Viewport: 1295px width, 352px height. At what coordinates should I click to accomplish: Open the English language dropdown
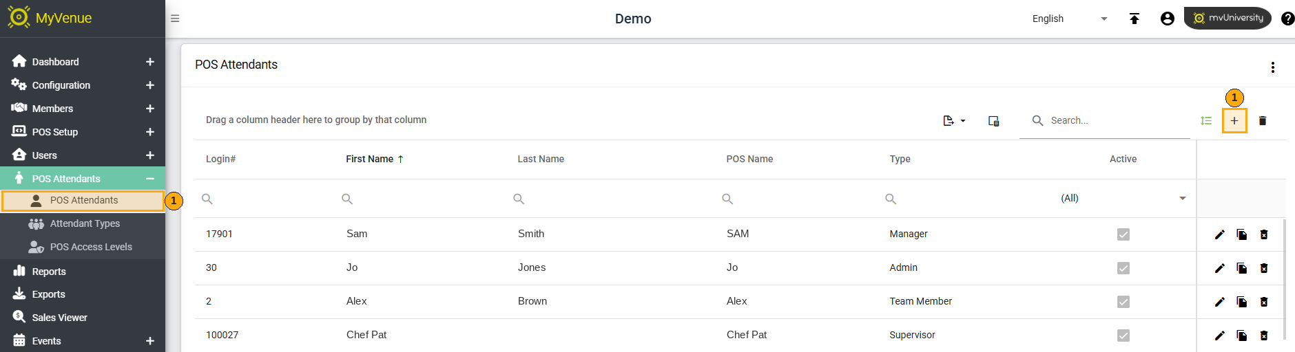(x=1070, y=19)
